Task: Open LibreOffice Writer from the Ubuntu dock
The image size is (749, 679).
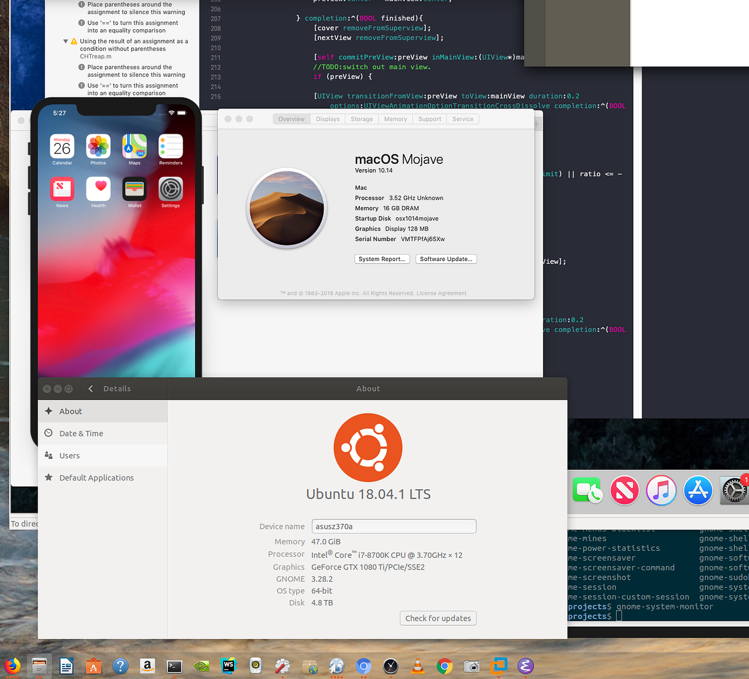Action: point(67,666)
